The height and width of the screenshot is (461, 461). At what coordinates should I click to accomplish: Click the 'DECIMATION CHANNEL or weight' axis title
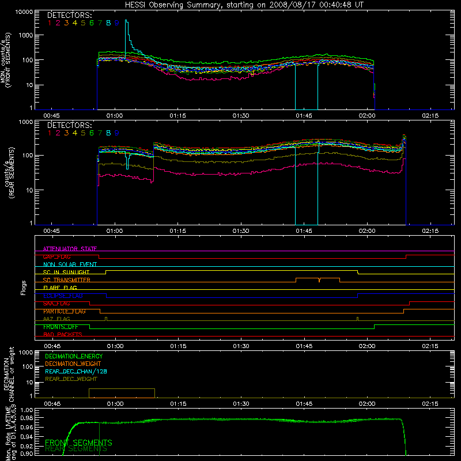pos(9,374)
